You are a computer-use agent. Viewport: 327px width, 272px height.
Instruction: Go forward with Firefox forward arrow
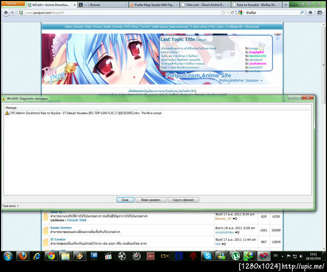point(13,13)
